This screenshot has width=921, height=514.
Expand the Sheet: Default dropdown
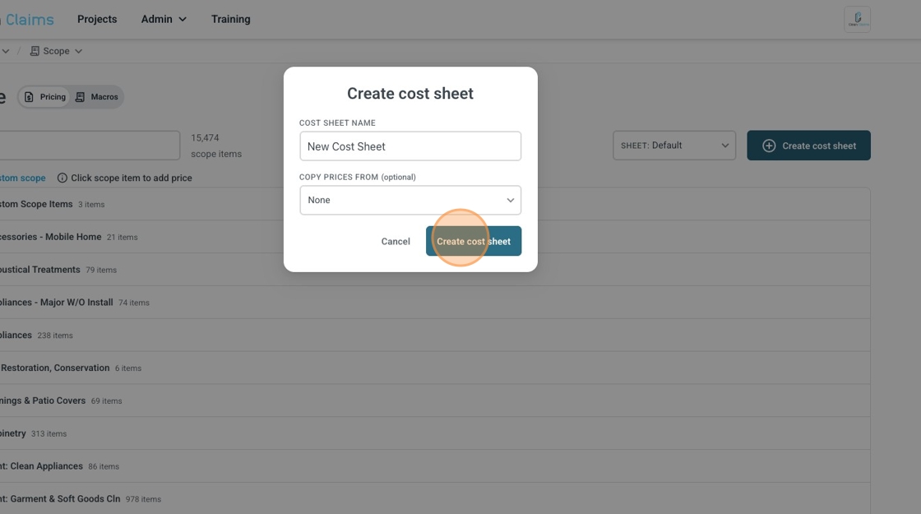(673, 146)
